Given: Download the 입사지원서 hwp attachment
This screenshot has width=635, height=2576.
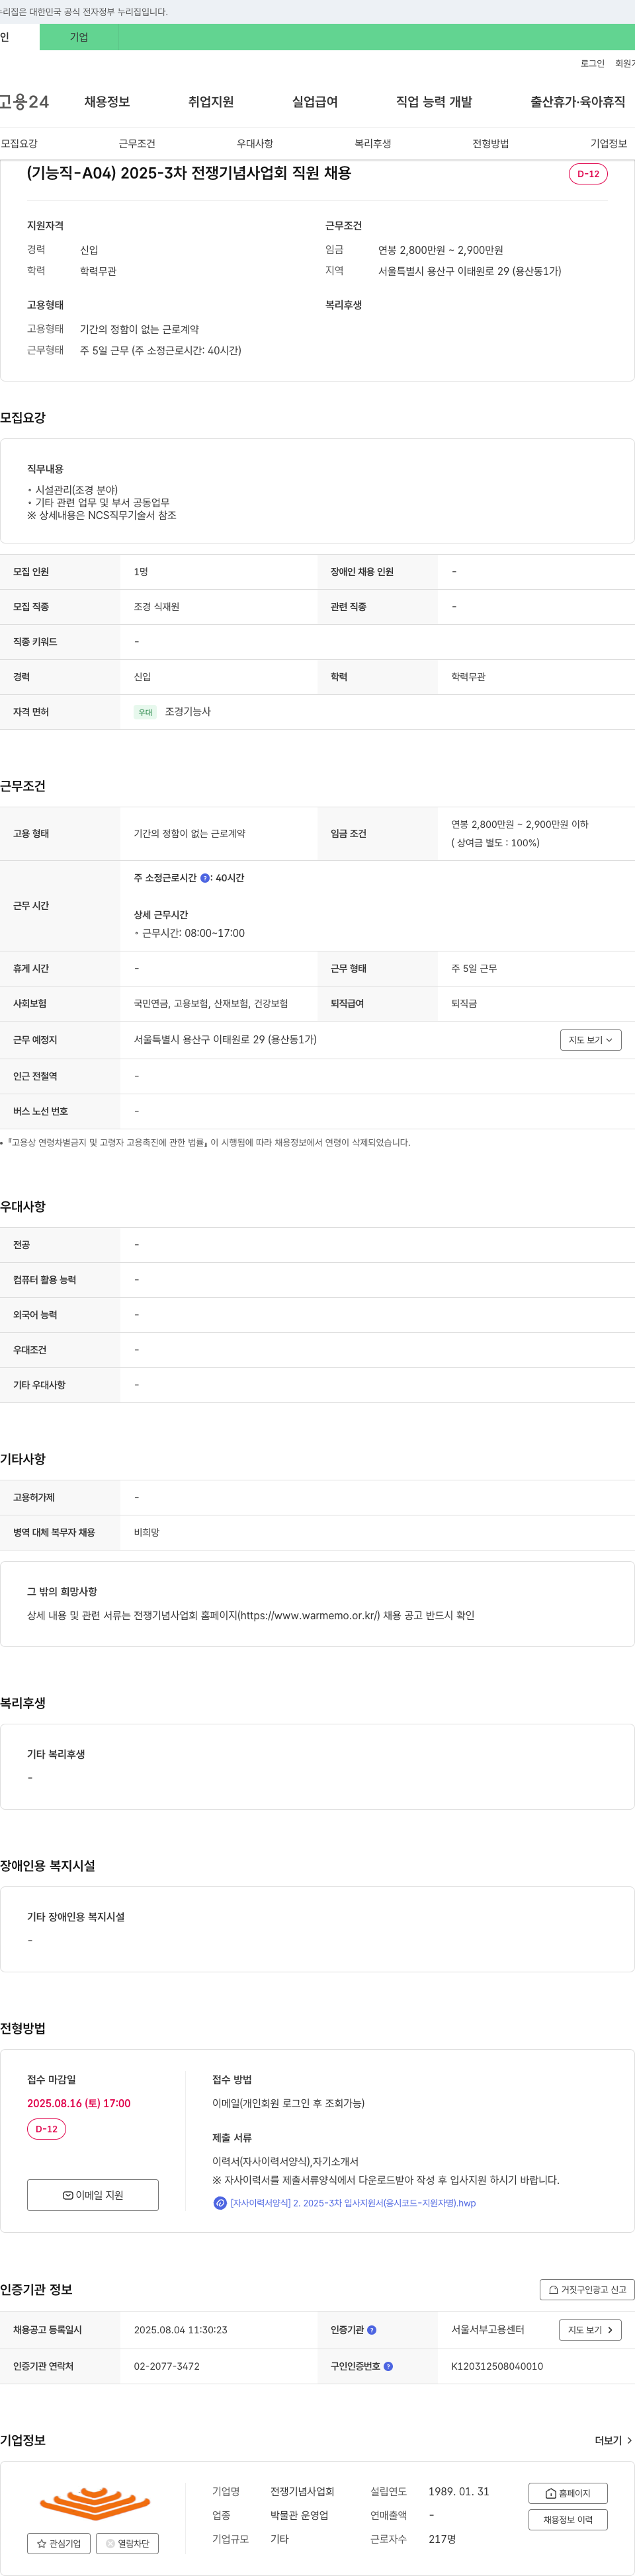Looking at the screenshot, I should pyautogui.click(x=353, y=2203).
